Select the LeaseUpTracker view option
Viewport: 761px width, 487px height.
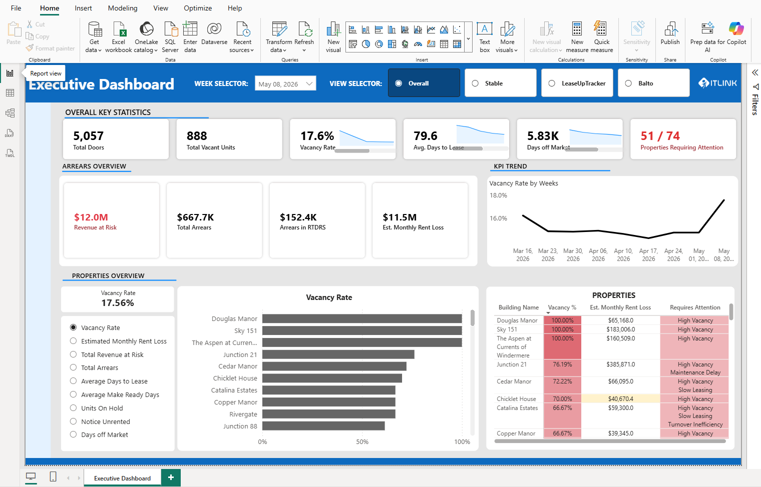coord(577,83)
